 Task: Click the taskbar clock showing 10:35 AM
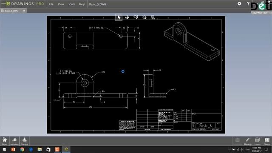coord(257,150)
